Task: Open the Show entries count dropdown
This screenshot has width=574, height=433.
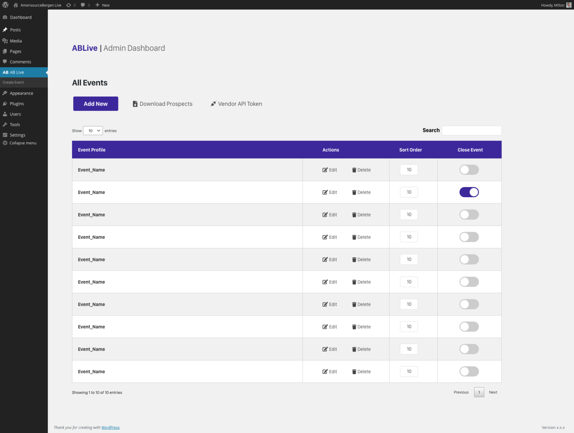Action: 93,131
